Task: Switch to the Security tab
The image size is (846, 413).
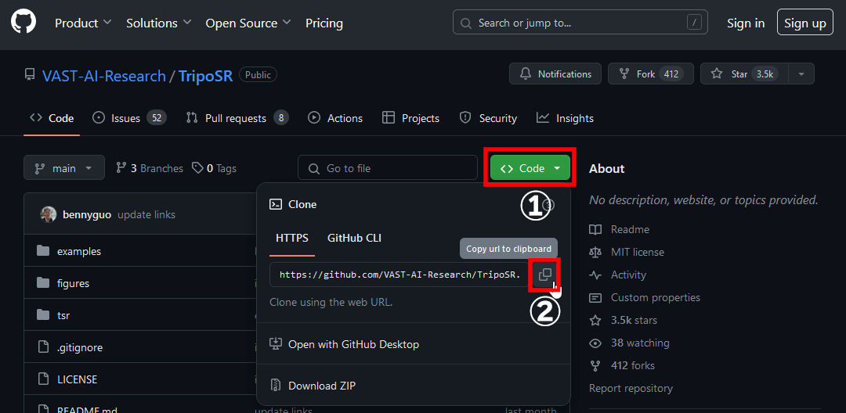Action: coord(488,118)
